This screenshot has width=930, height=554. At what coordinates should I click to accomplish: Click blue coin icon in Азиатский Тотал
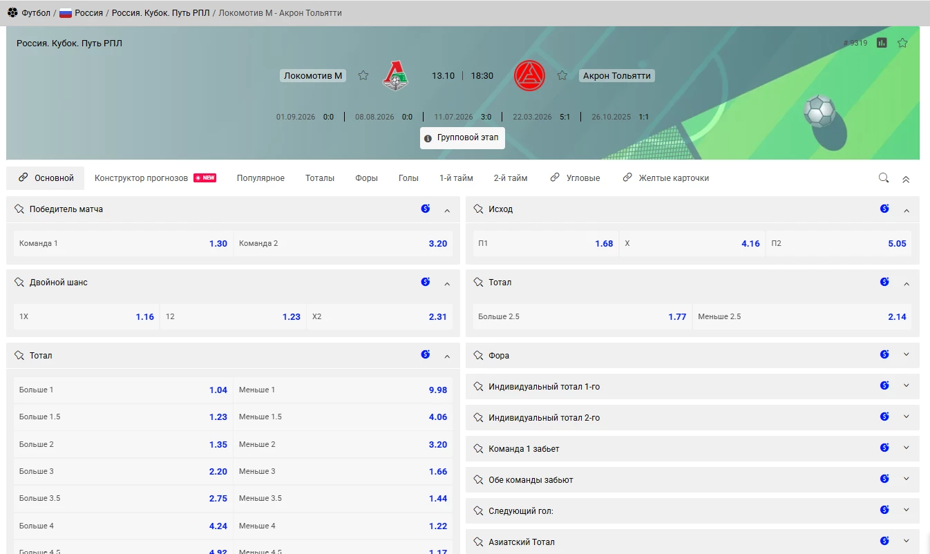coord(884,541)
